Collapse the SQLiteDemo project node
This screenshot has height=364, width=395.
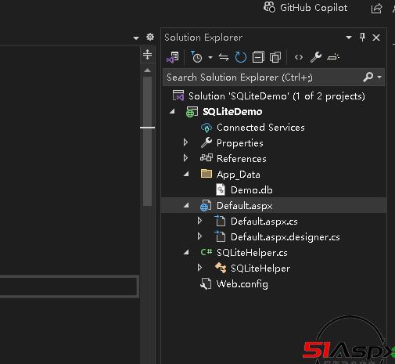(x=172, y=112)
